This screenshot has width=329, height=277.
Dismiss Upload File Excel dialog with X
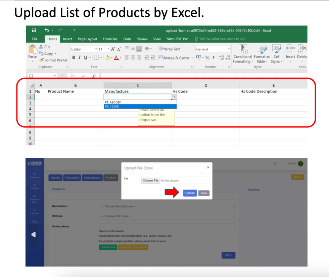(x=208, y=167)
